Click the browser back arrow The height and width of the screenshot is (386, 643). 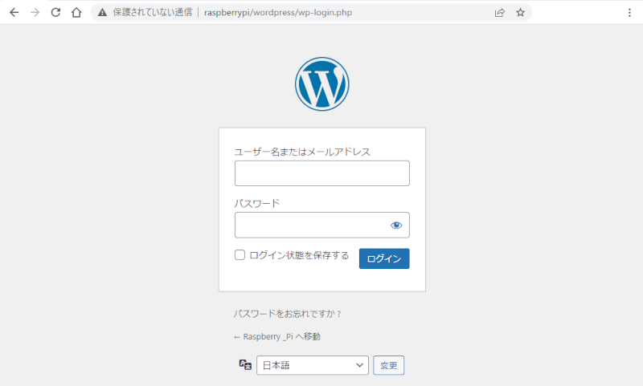pos(14,13)
